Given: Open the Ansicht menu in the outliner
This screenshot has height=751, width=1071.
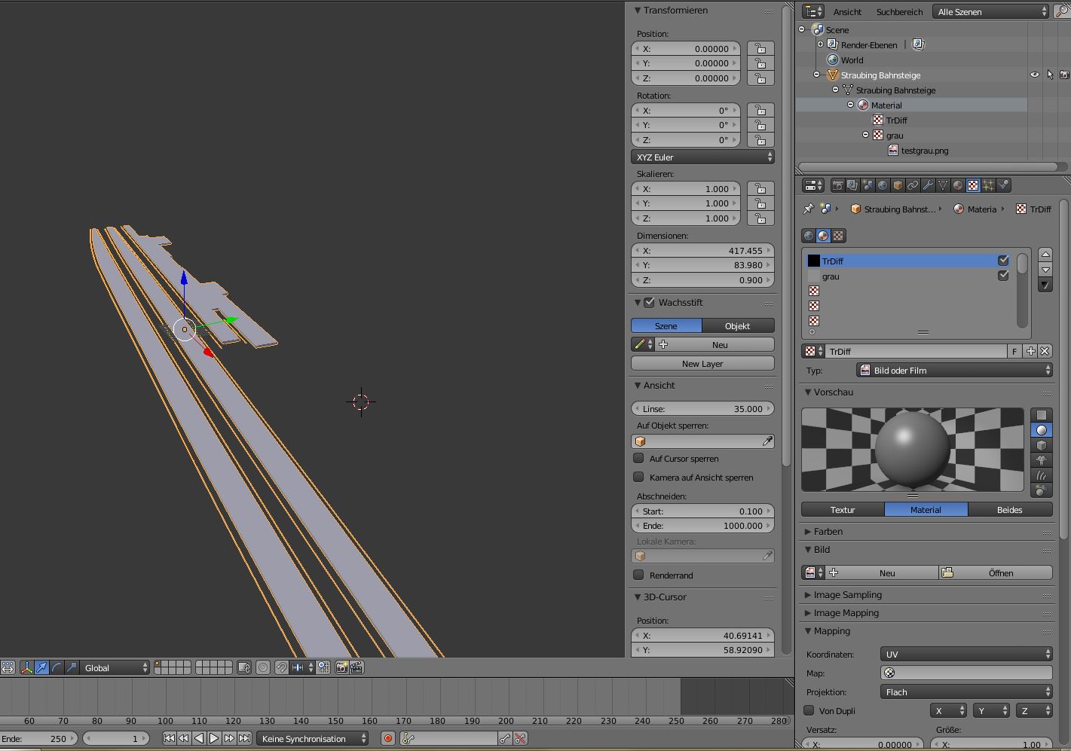Looking at the screenshot, I should pos(847,12).
